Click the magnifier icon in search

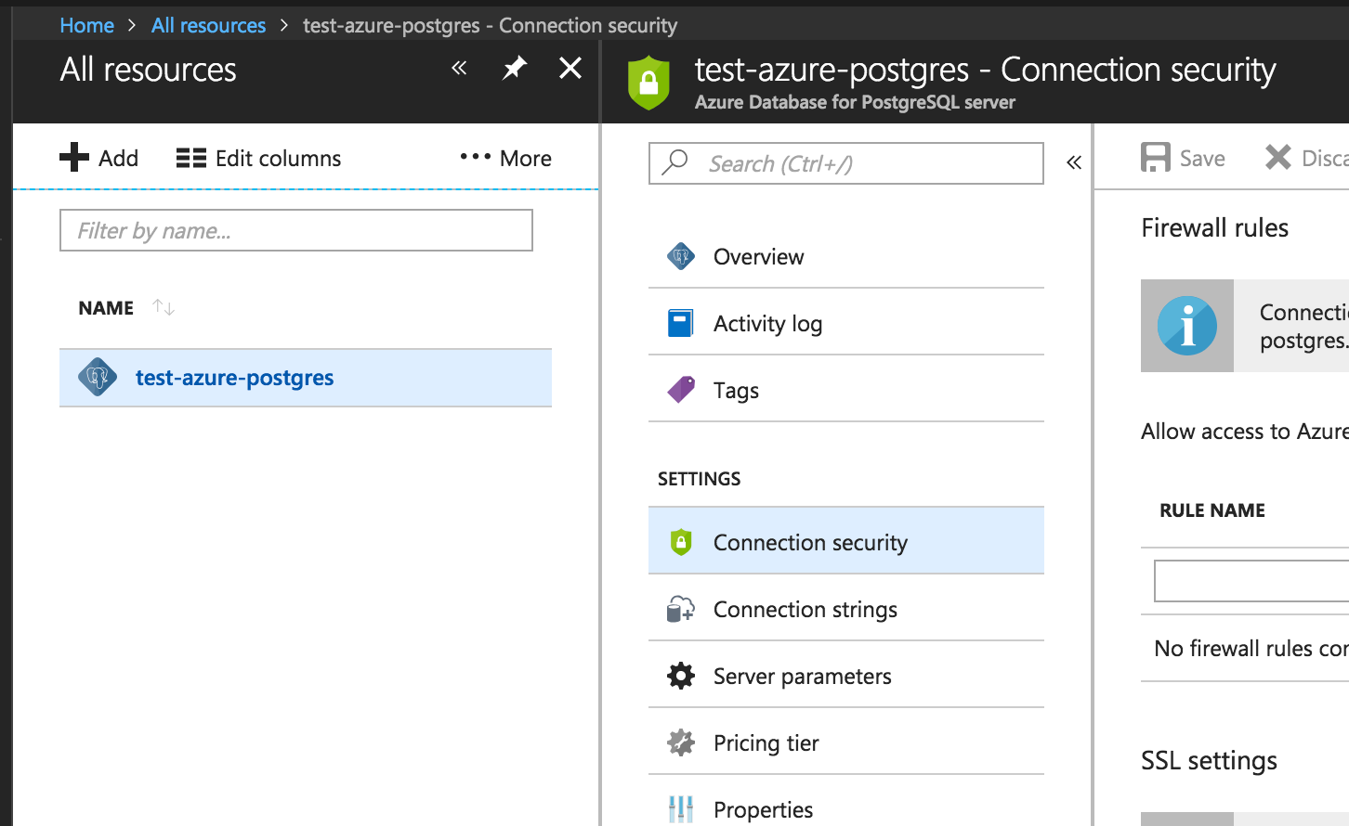[x=674, y=162]
